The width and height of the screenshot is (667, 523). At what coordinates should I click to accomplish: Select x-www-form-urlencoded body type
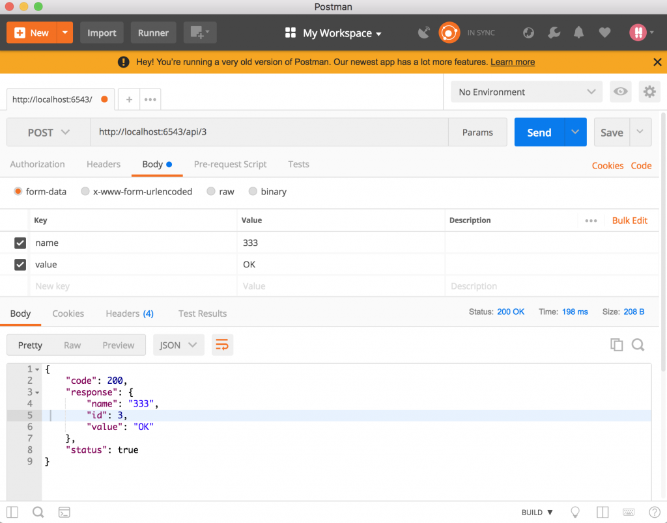pos(85,191)
